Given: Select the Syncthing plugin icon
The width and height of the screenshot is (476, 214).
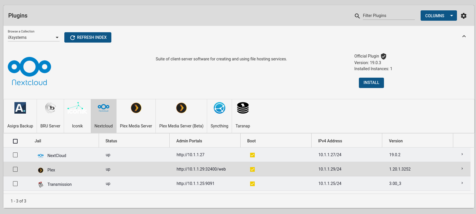Looking at the screenshot, I should [x=220, y=108].
